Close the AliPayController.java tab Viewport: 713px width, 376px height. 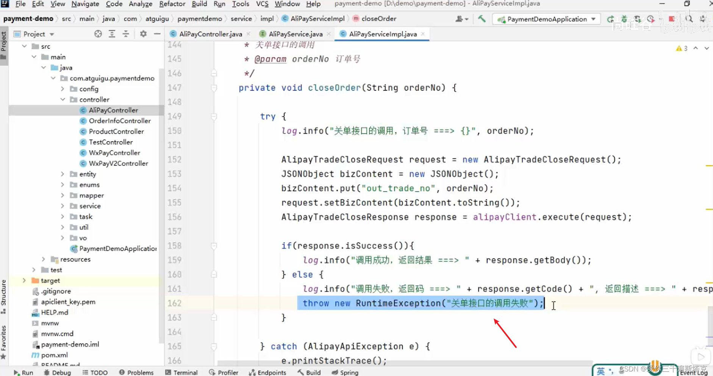coord(249,34)
